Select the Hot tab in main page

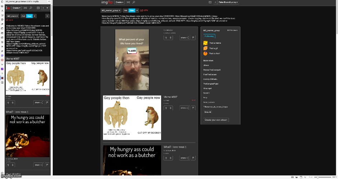(x=126, y=10)
